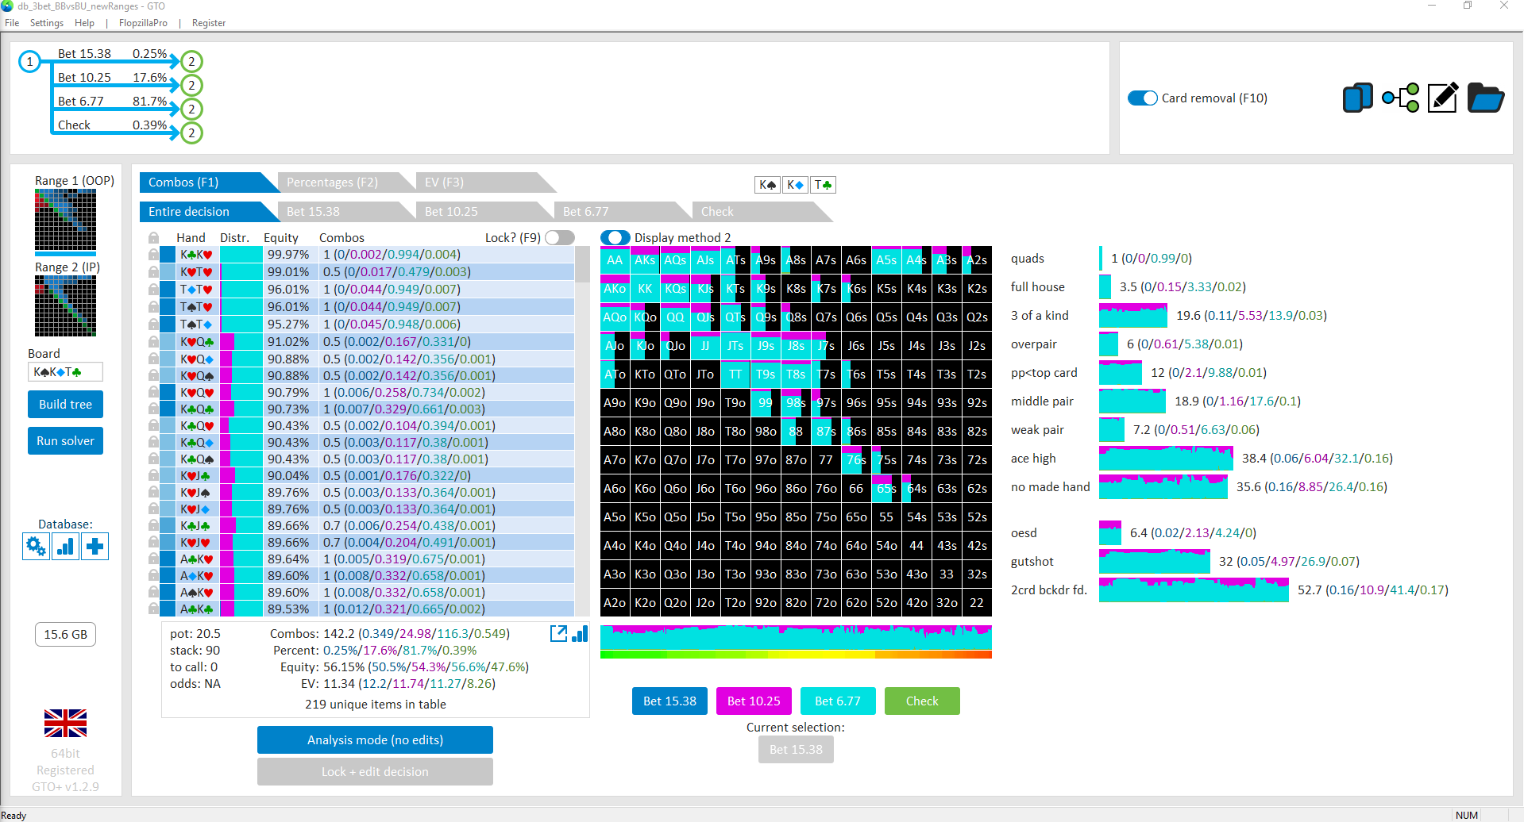Click current selection Bet 15.38 button
The image size is (1524, 822).
click(796, 750)
